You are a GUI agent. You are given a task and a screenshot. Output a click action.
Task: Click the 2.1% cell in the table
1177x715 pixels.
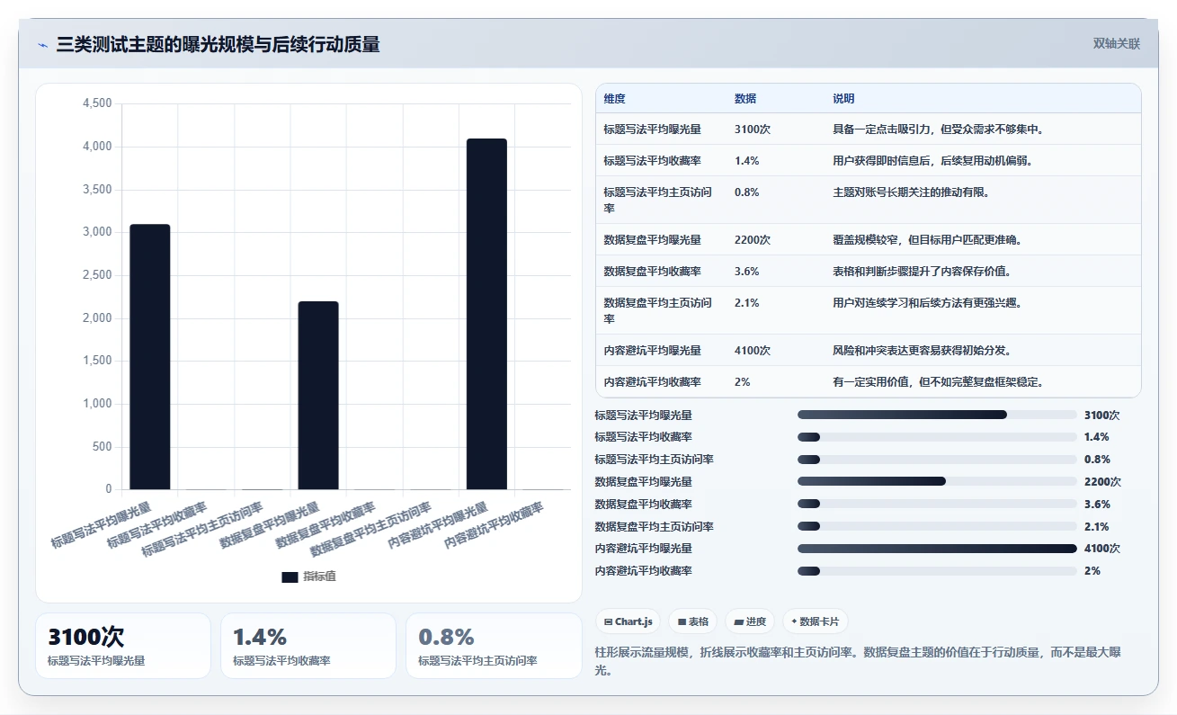tap(746, 303)
